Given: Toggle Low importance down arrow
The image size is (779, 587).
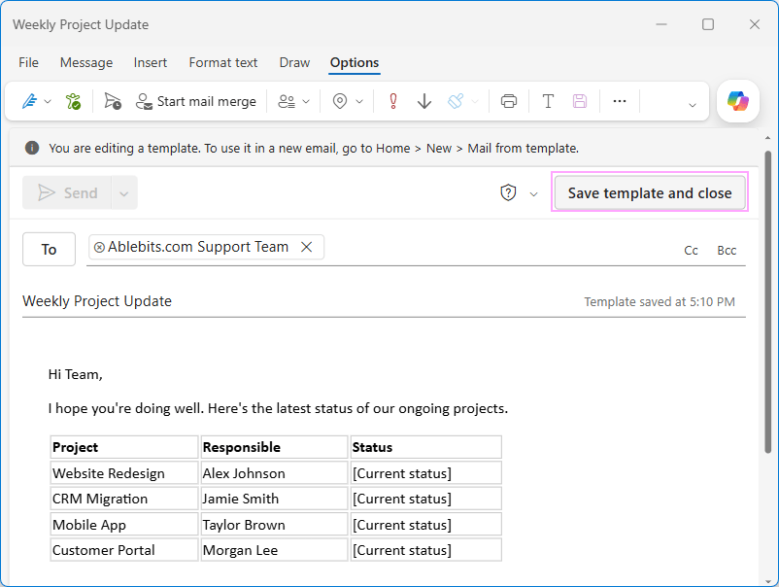Looking at the screenshot, I should click(x=424, y=101).
